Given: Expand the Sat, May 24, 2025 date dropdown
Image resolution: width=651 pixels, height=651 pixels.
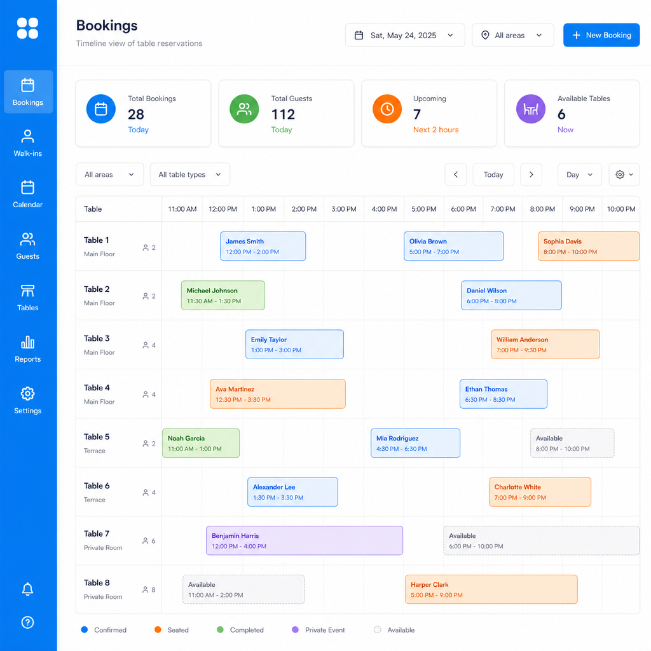Looking at the screenshot, I should pos(405,36).
